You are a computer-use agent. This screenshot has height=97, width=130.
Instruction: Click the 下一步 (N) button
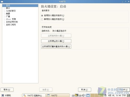(123, 90)
